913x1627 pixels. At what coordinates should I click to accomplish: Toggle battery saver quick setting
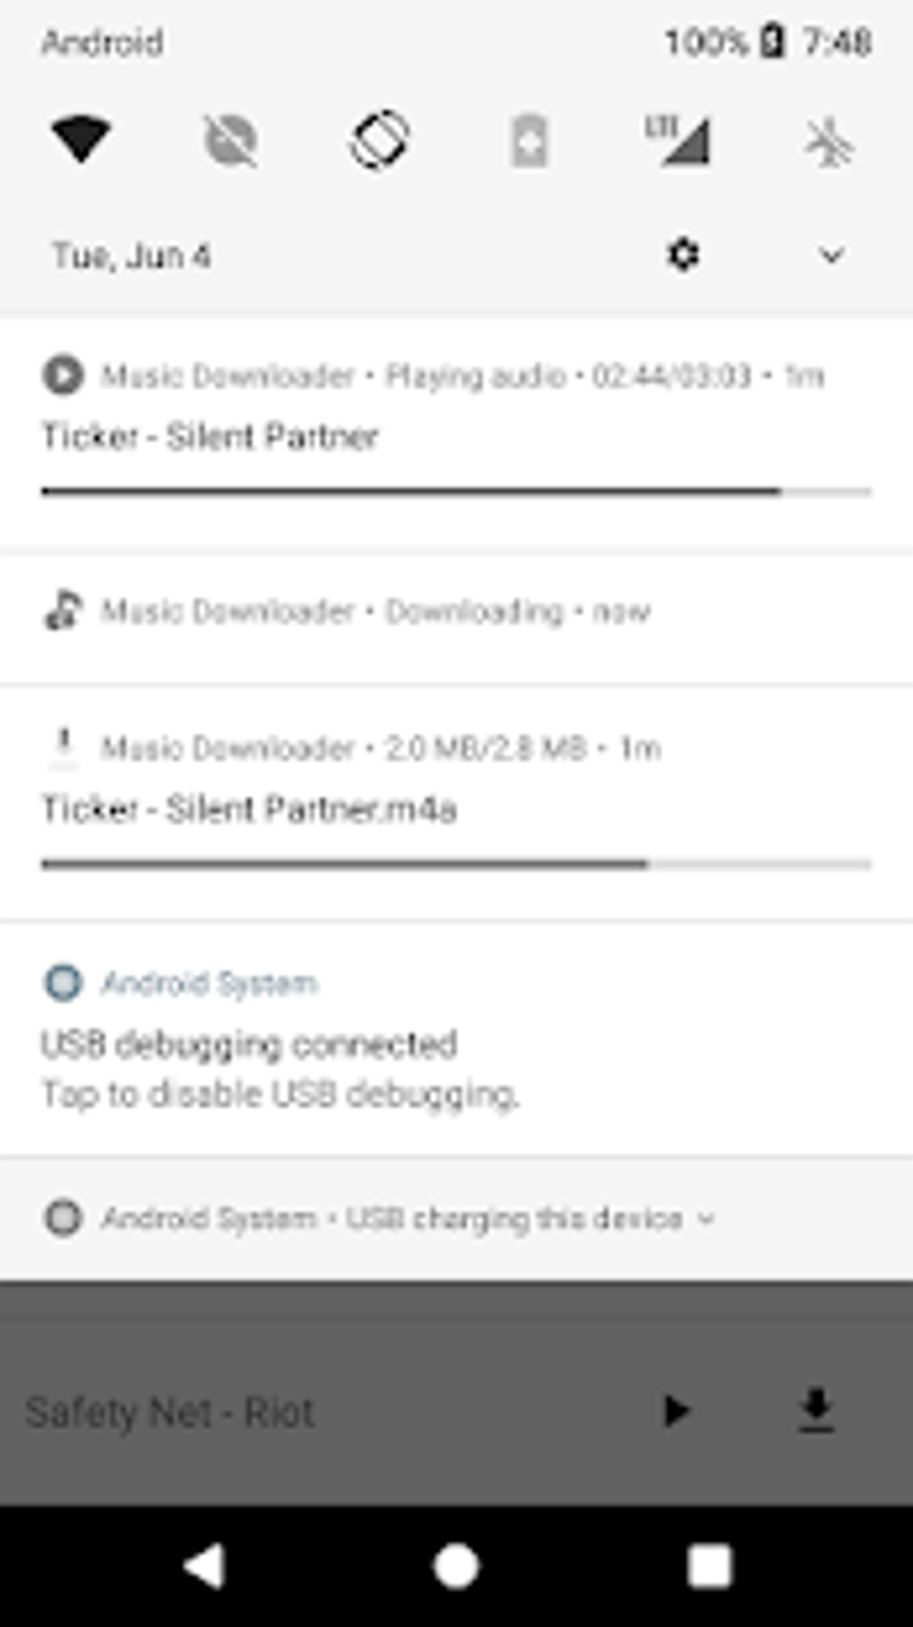click(529, 141)
